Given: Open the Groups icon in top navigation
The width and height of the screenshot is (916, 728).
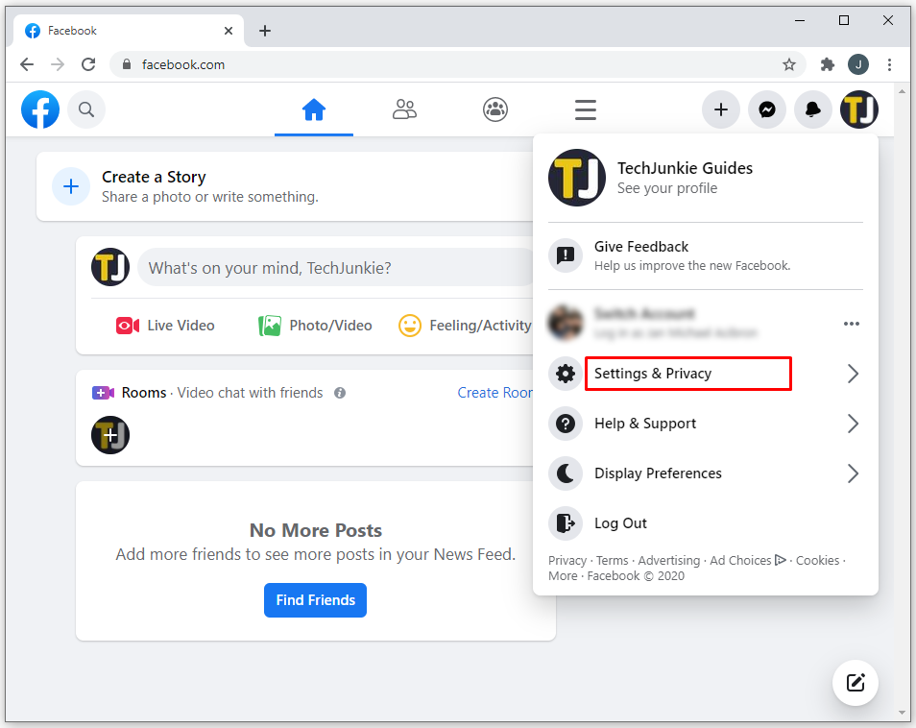Looking at the screenshot, I should point(495,109).
